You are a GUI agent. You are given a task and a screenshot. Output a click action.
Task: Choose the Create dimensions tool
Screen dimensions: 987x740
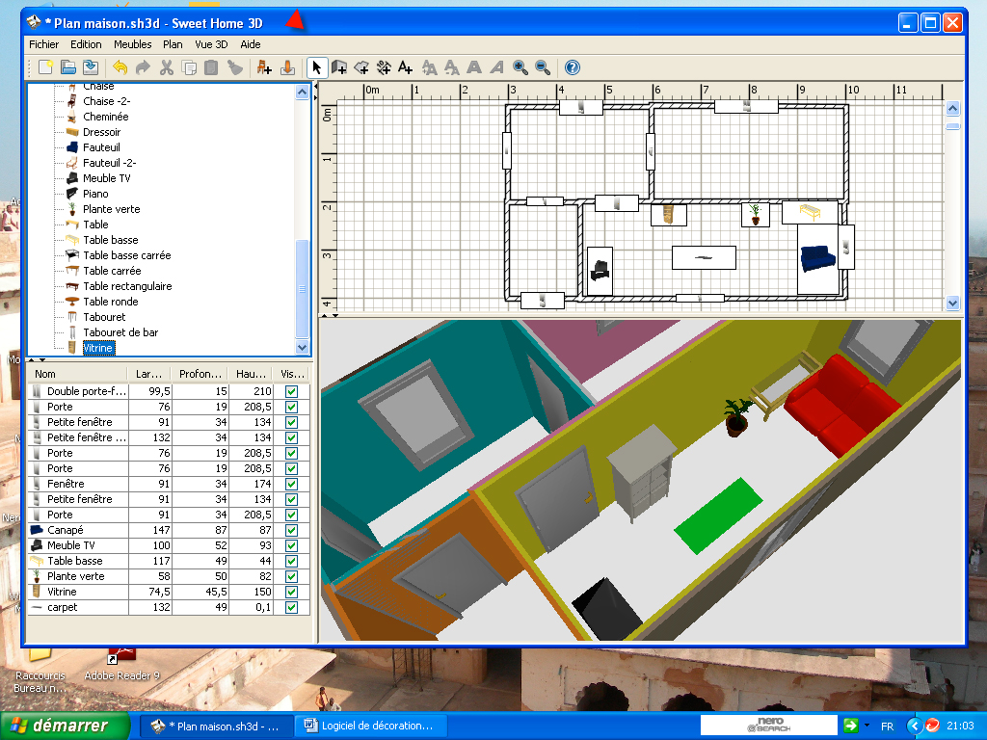pyautogui.click(x=384, y=67)
